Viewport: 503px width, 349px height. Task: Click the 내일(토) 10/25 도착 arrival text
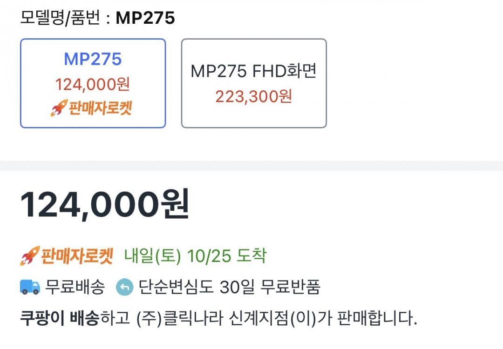tap(195, 256)
